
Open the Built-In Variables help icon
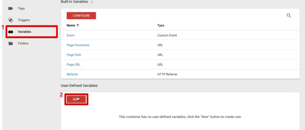point(91,2)
